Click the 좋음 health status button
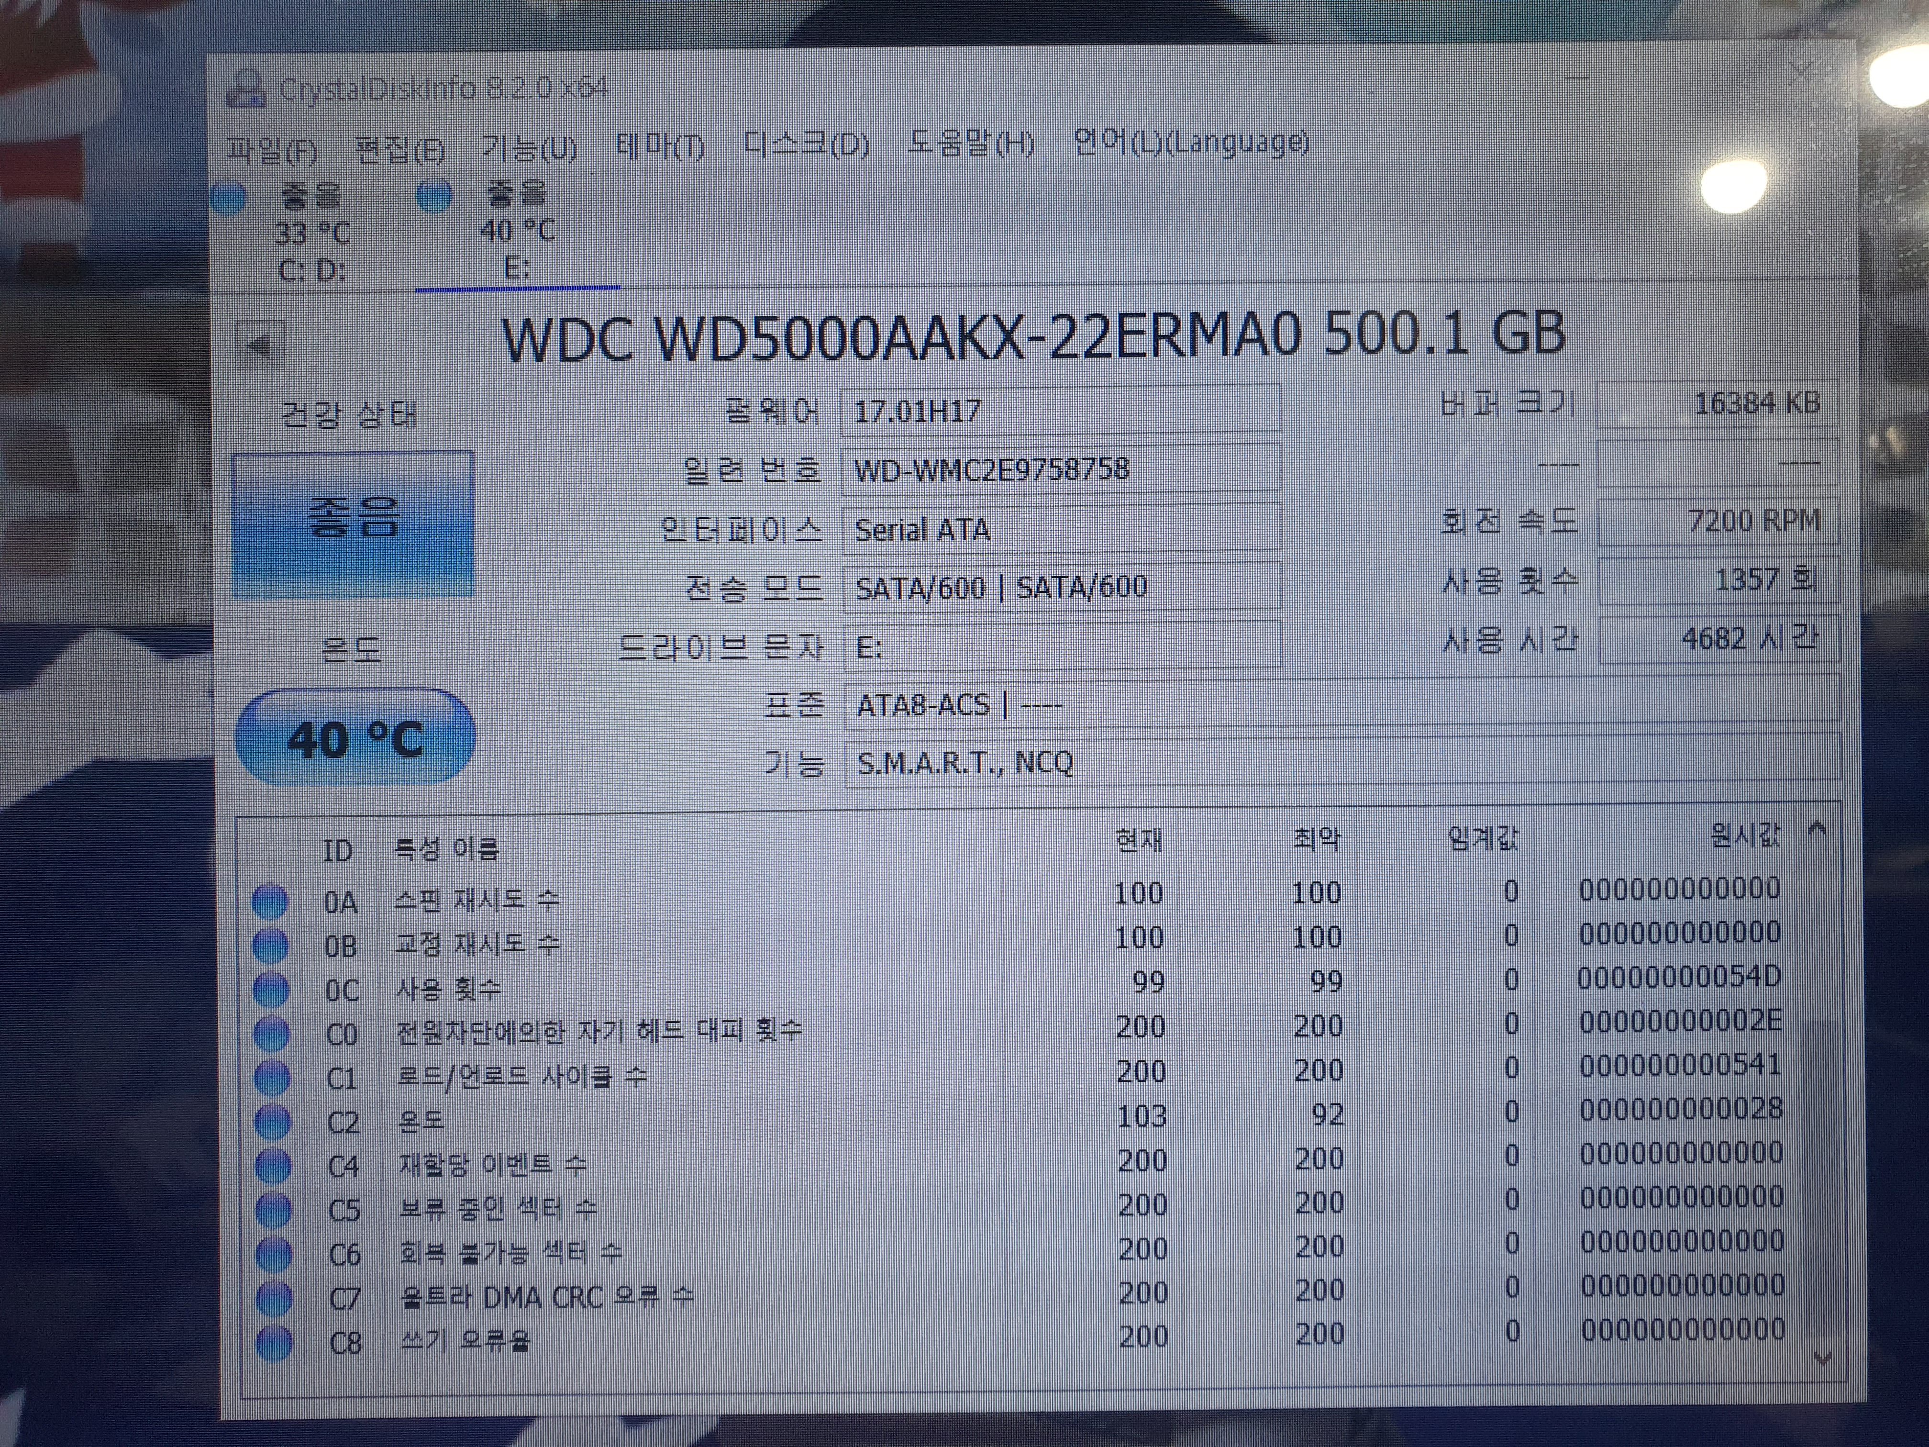This screenshot has width=1929, height=1447. click(x=353, y=523)
